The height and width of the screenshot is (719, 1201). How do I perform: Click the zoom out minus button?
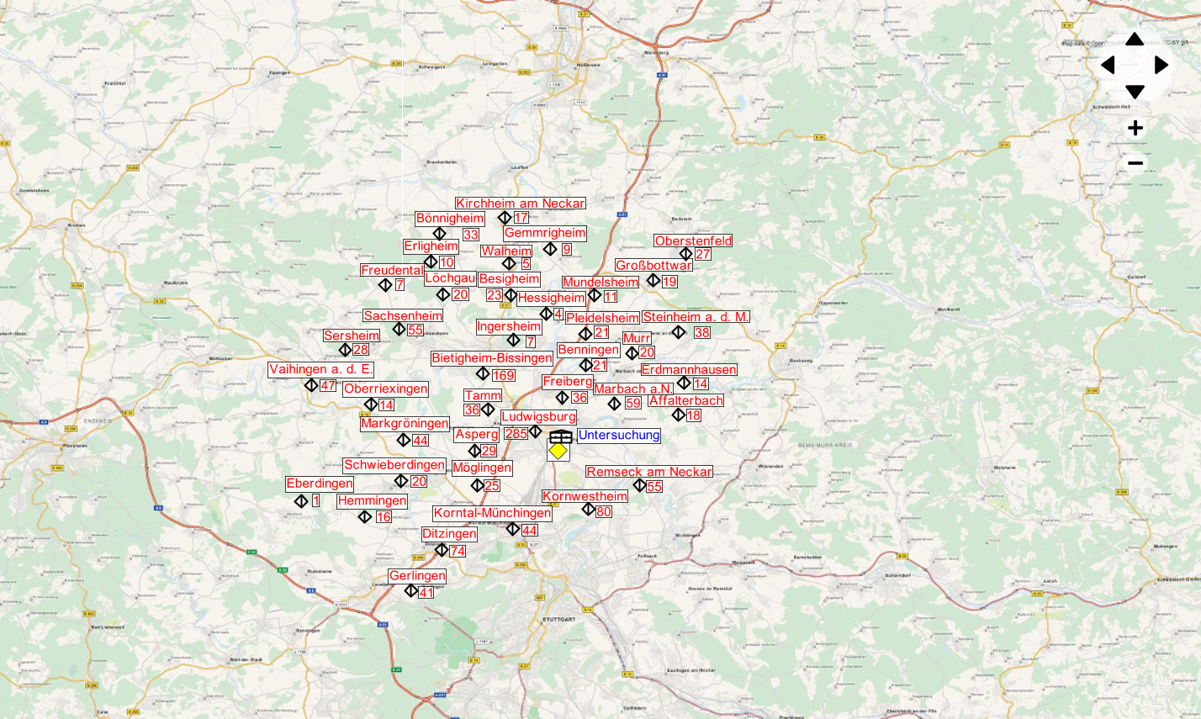point(1135,161)
